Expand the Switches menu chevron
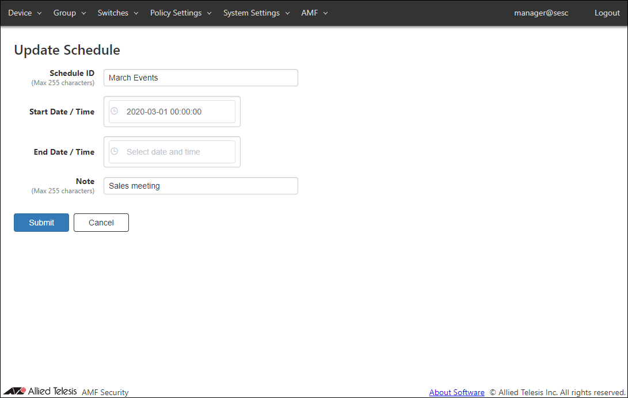 136,13
